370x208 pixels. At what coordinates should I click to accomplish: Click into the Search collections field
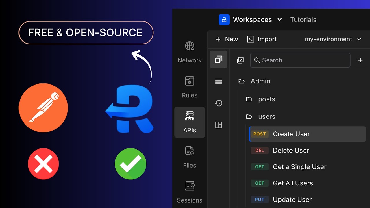(301, 60)
